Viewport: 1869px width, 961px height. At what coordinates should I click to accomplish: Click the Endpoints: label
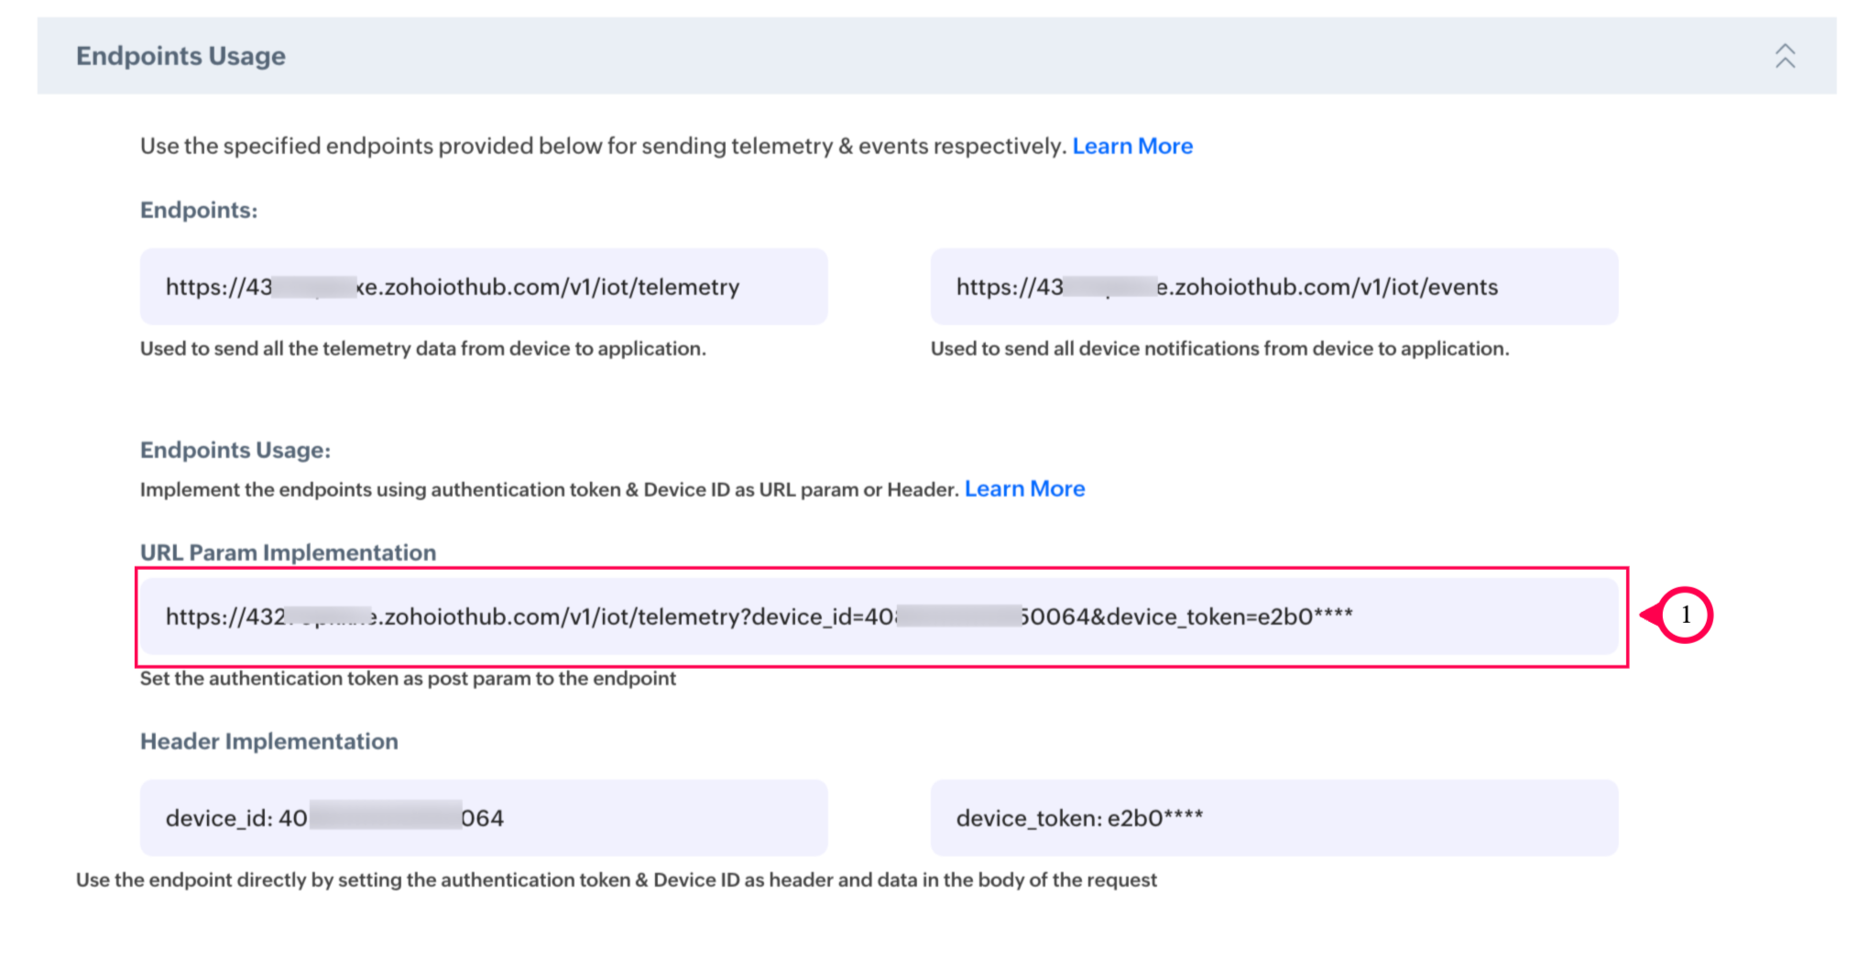click(199, 211)
